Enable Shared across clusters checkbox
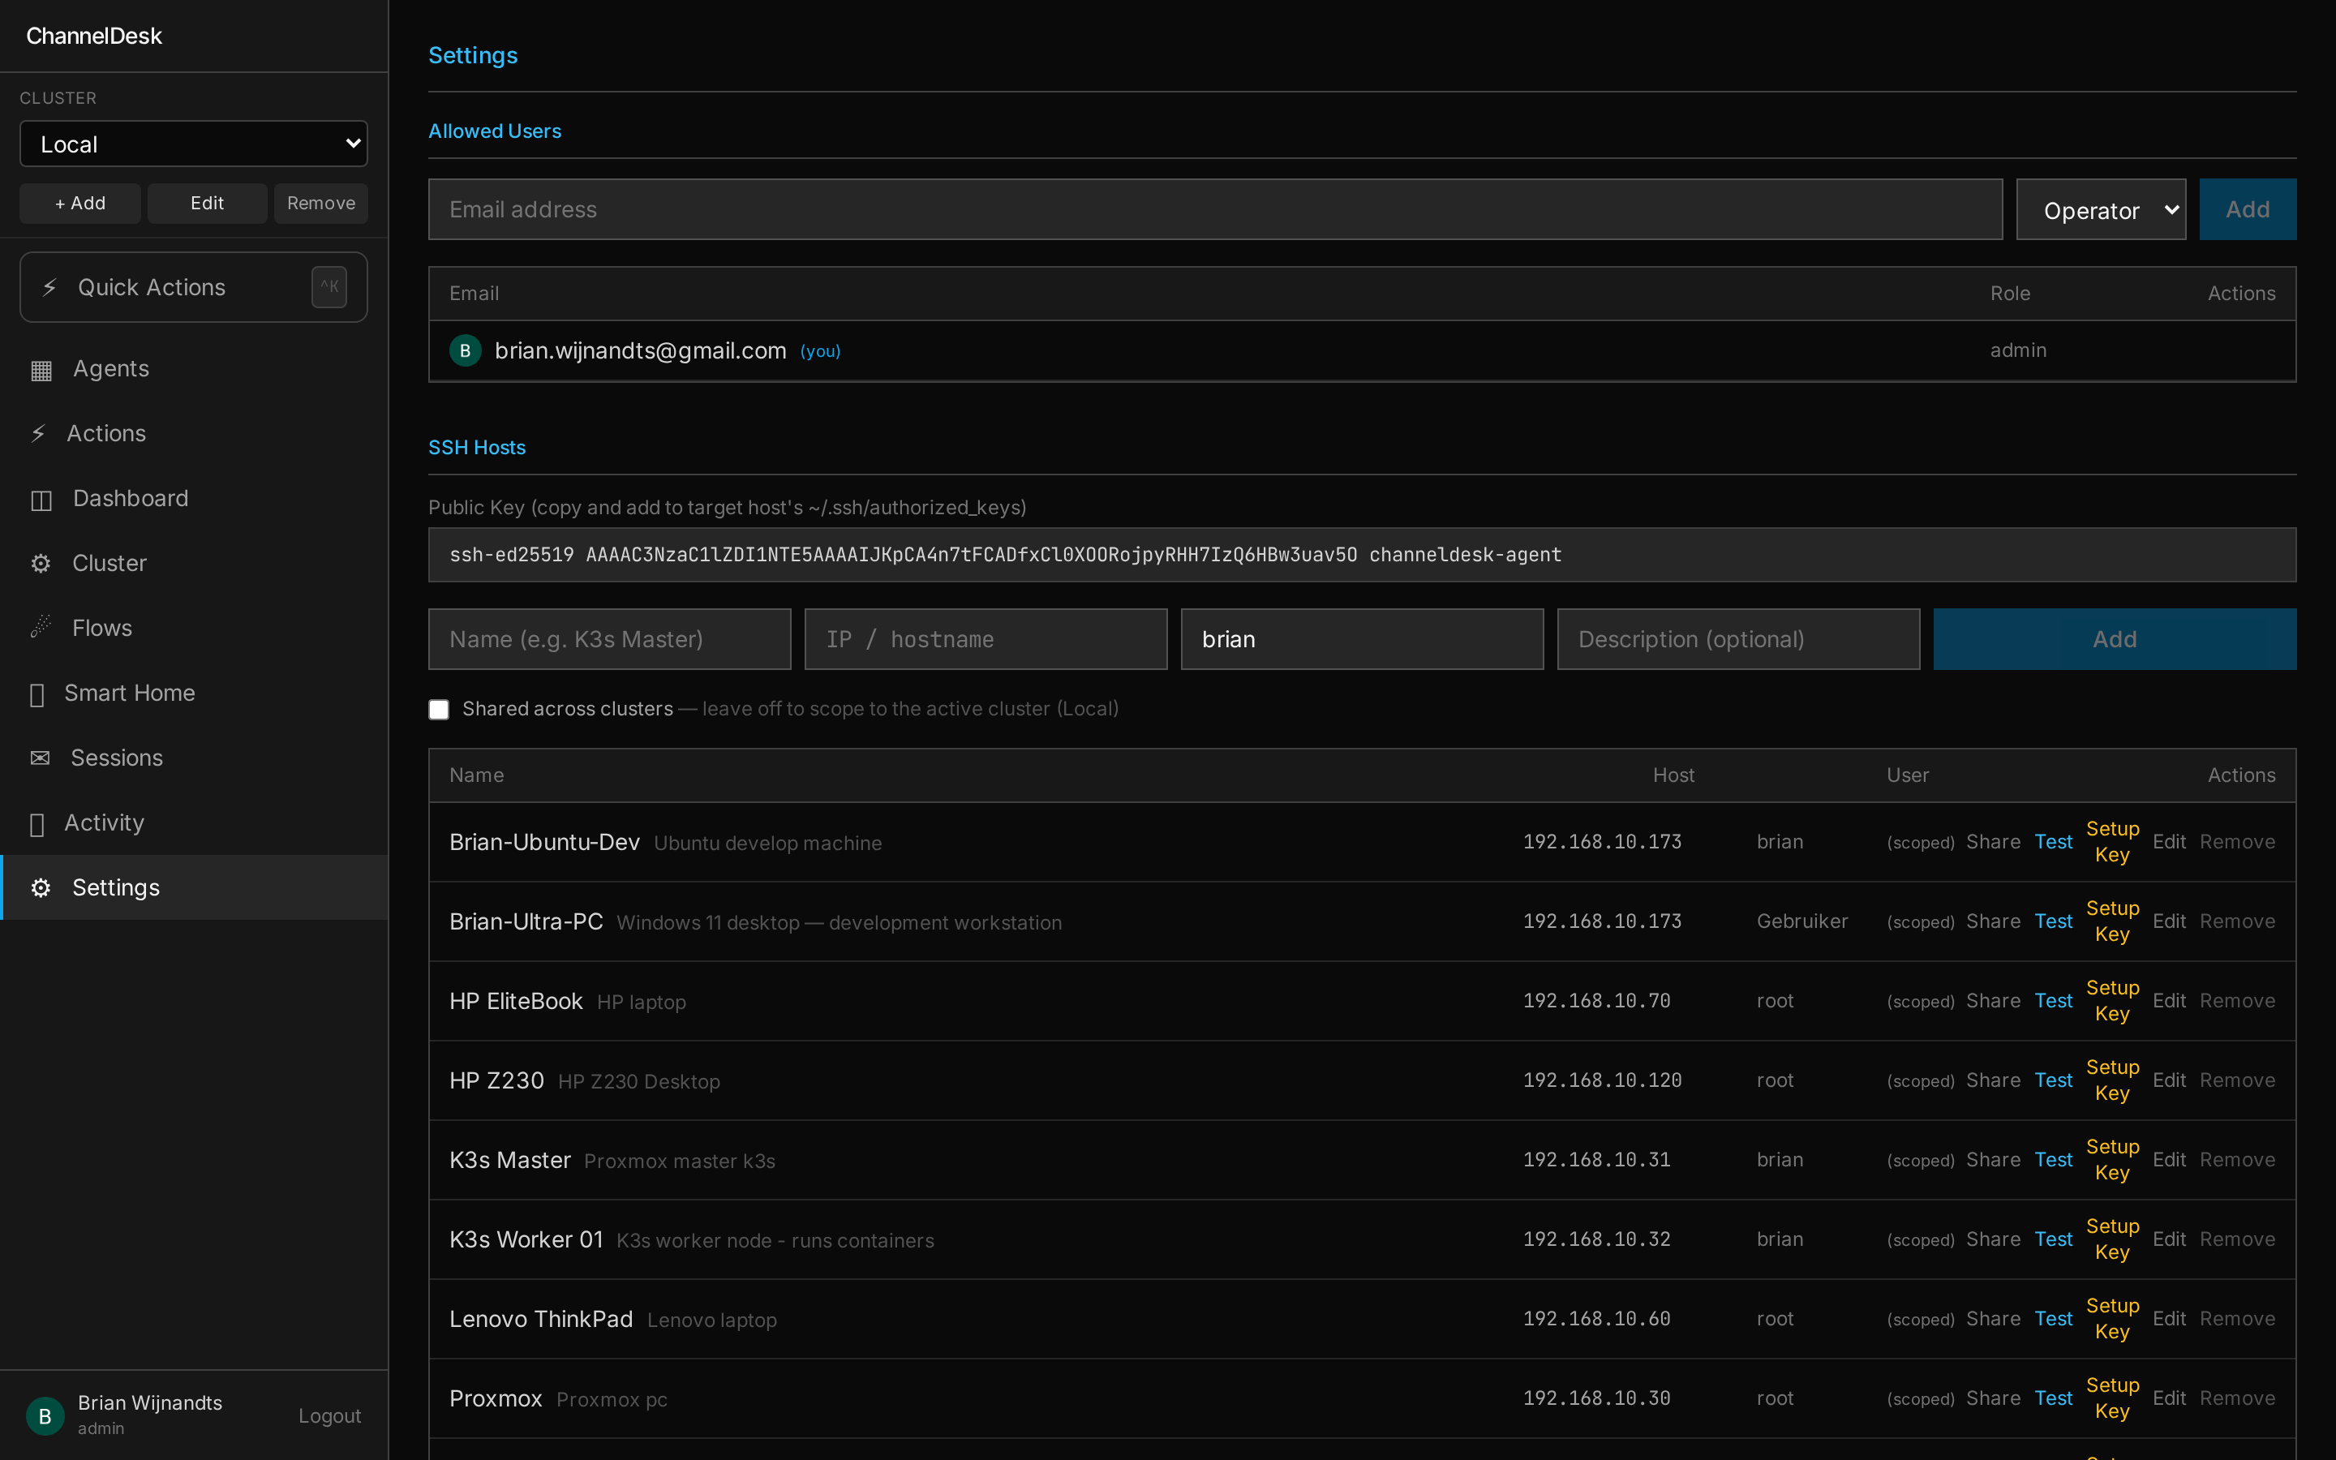This screenshot has height=1460, width=2336. coord(439,710)
